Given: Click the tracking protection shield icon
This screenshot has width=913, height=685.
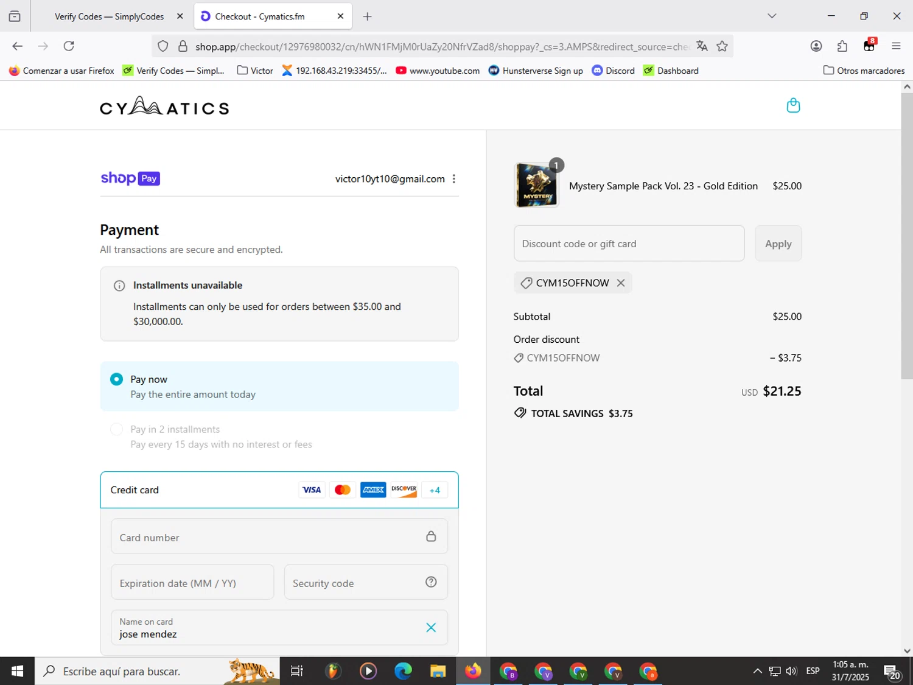Looking at the screenshot, I should click(163, 46).
